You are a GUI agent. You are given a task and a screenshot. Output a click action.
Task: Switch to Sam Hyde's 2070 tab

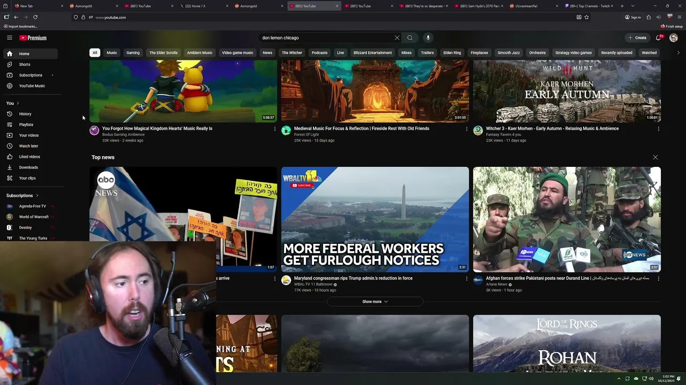point(479,6)
